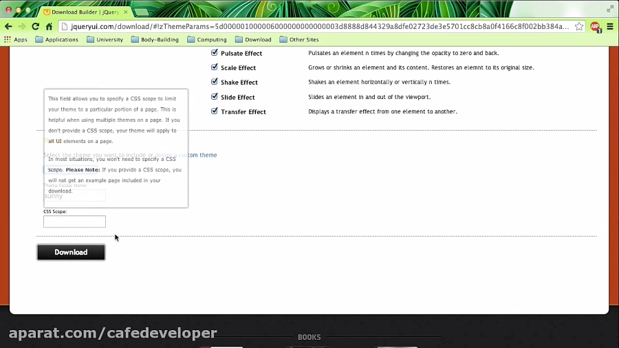Click the Shake Effect description text
Screen dimensions: 619x348
click(x=379, y=82)
